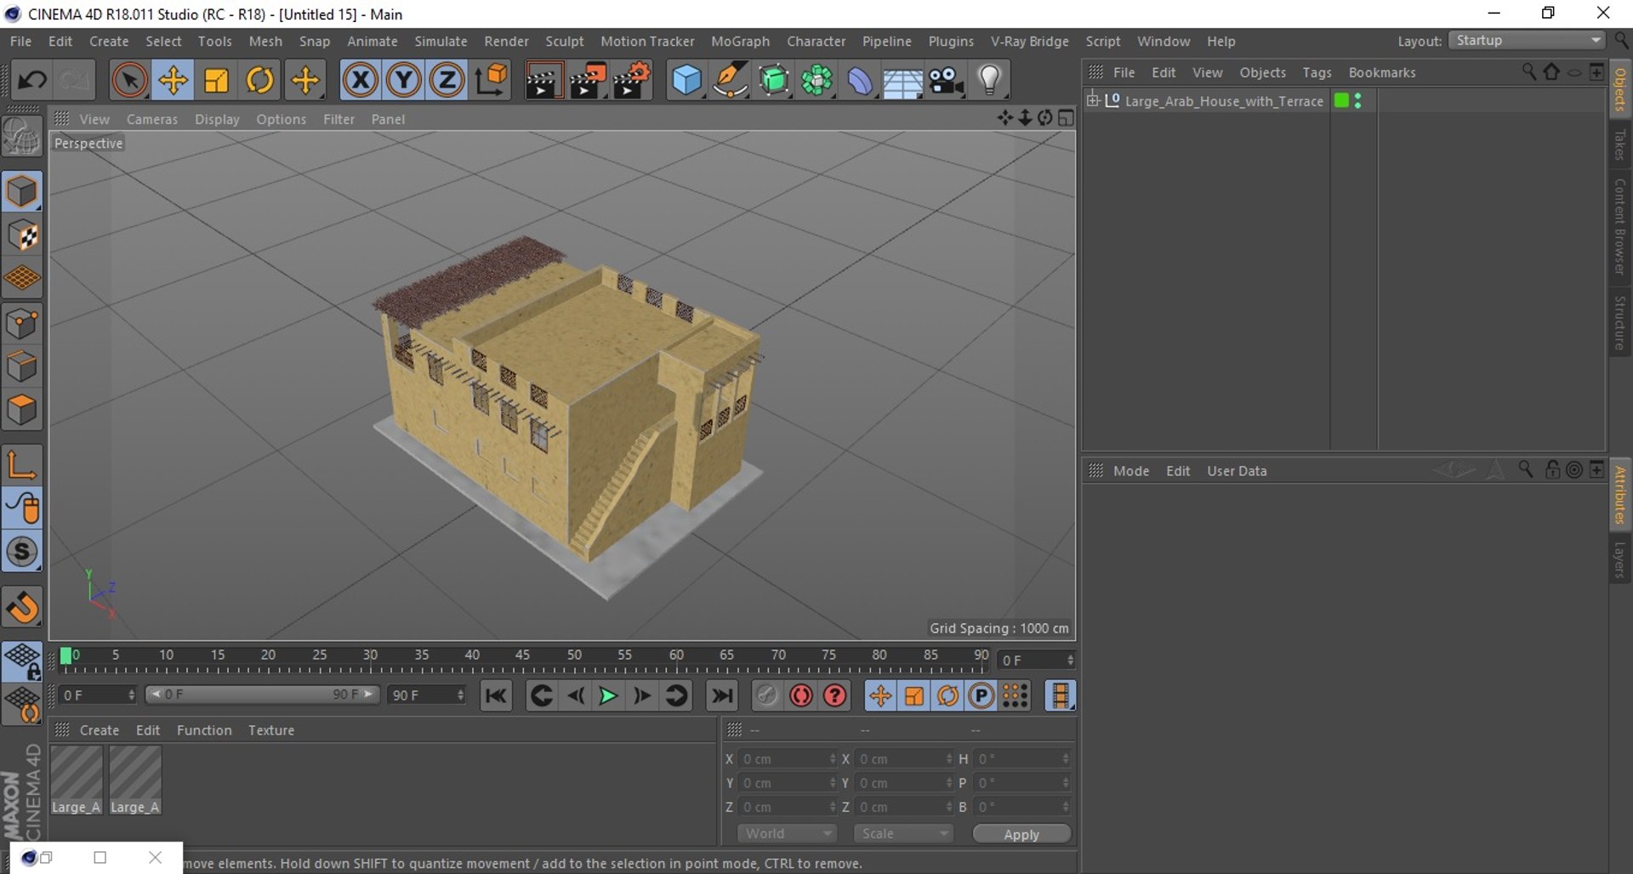Play the animation forward
The height and width of the screenshot is (874, 1633).
[608, 696]
